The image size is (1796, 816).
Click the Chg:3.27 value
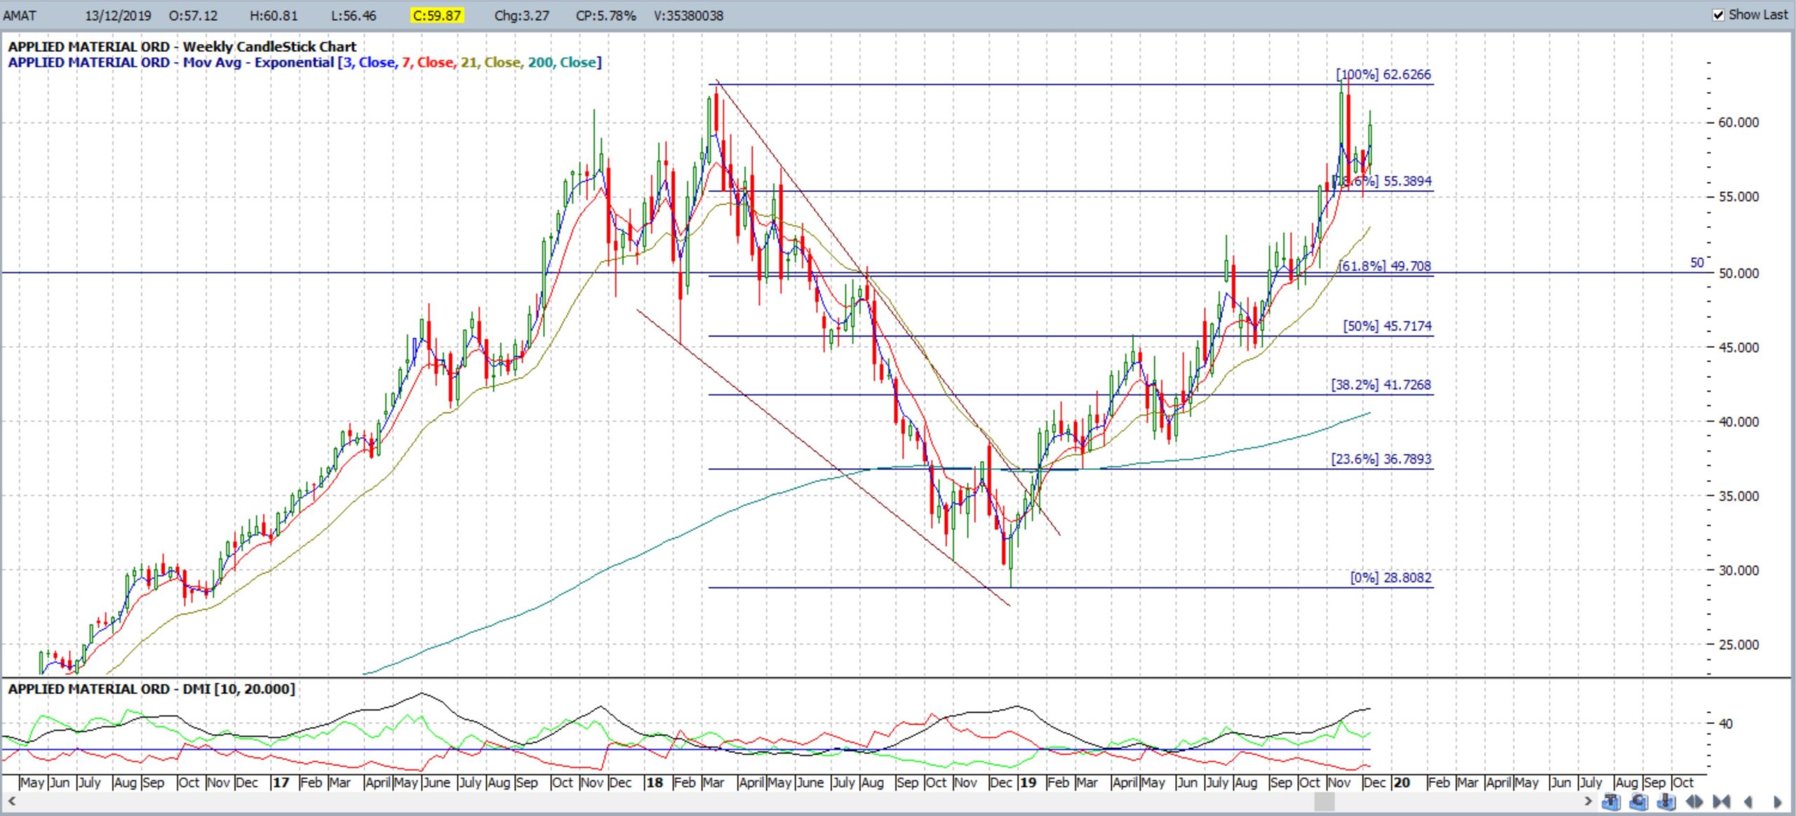click(x=521, y=15)
